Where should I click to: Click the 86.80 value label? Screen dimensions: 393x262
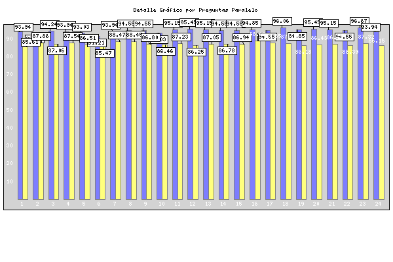pyautogui.click(x=151, y=37)
